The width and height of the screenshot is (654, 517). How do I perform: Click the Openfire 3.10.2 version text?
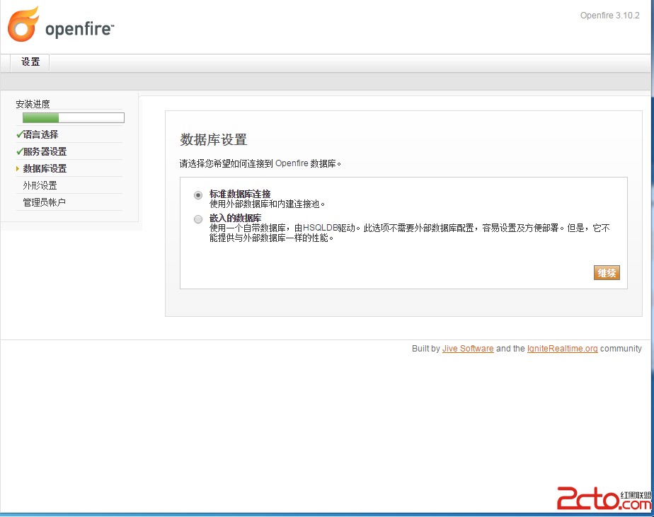click(610, 16)
